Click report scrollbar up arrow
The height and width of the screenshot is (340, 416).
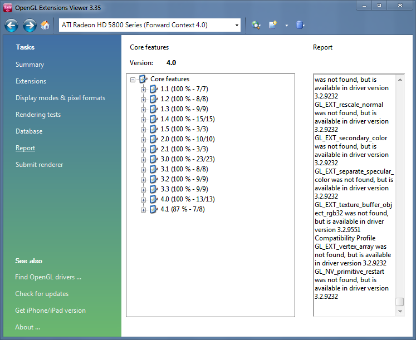400,80
